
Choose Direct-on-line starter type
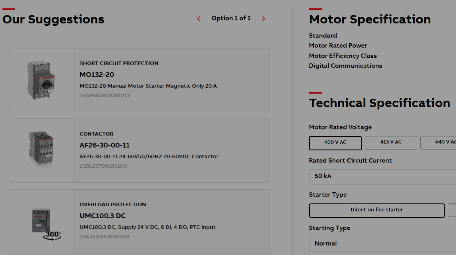pos(376,210)
